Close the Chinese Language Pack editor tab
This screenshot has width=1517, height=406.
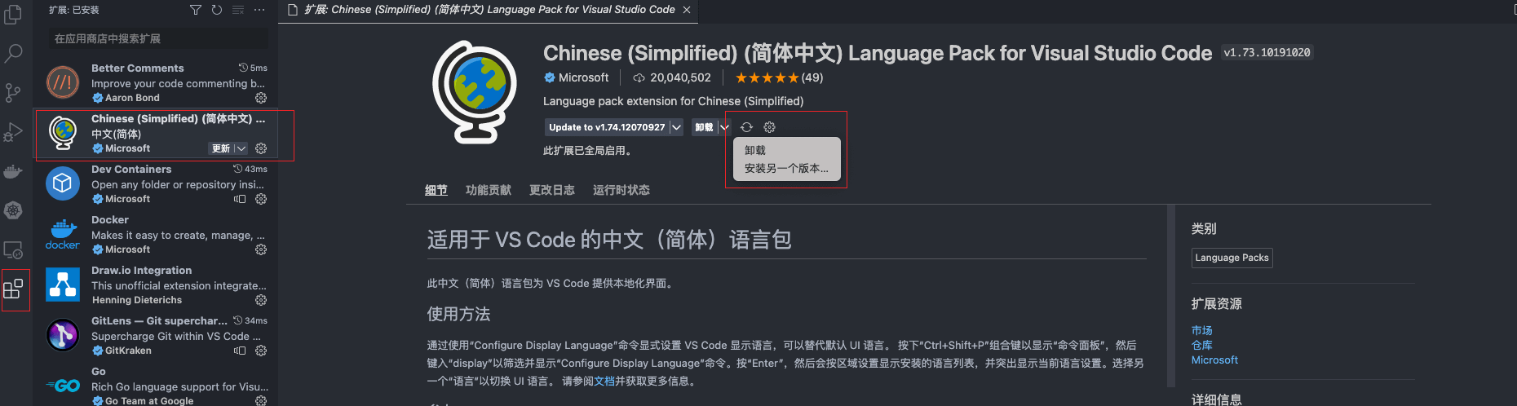click(687, 10)
